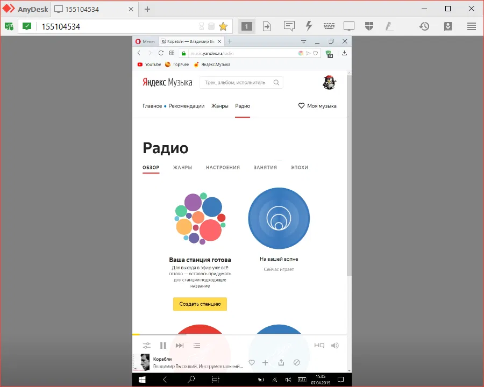Open the Opera Меню button
This screenshot has height=387, width=484.
click(x=145, y=41)
